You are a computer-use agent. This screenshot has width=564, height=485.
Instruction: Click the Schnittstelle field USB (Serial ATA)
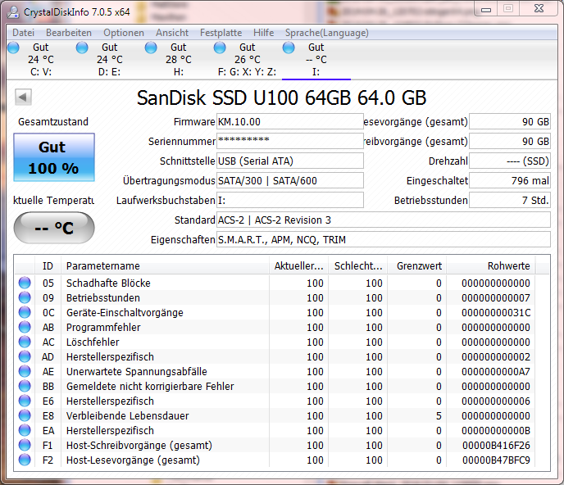pos(290,161)
